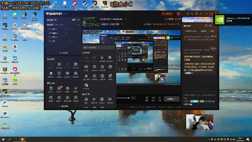Click the eye-circle icon in the popup tool panel
The height and width of the screenshot is (142, 252).
[102, 67]
